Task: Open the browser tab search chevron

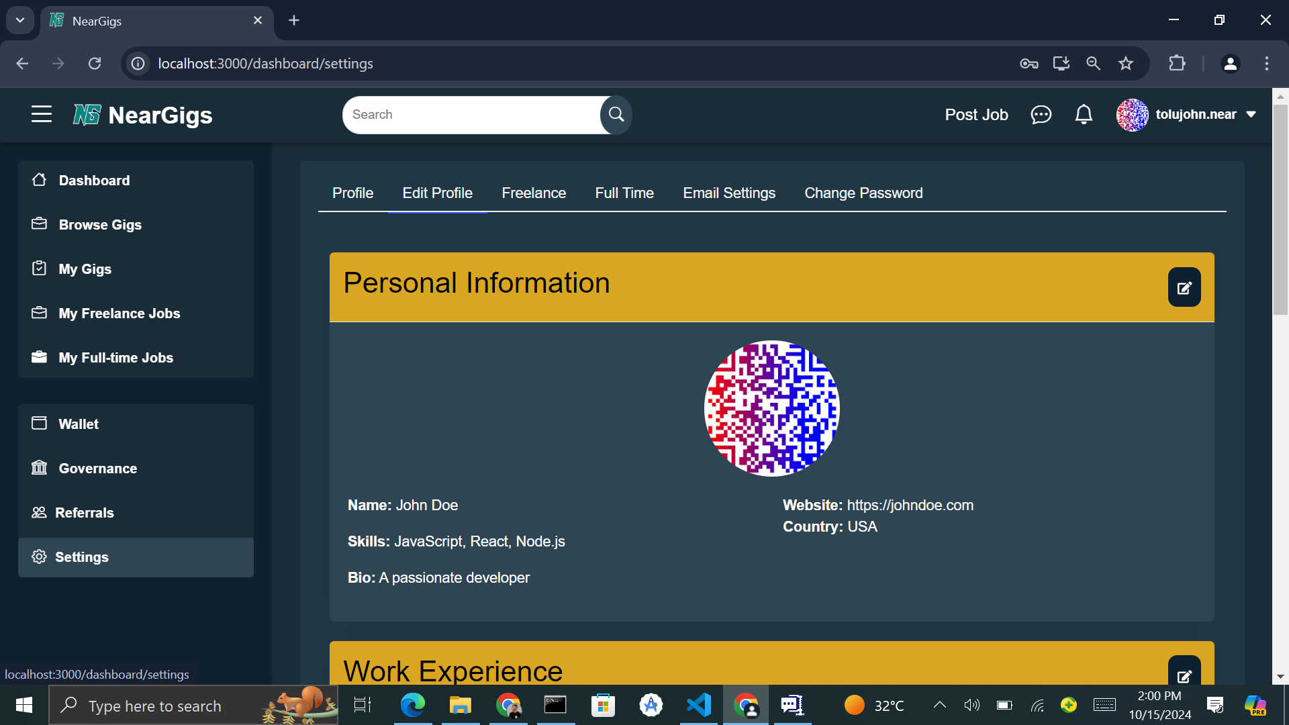Action: 20,20
